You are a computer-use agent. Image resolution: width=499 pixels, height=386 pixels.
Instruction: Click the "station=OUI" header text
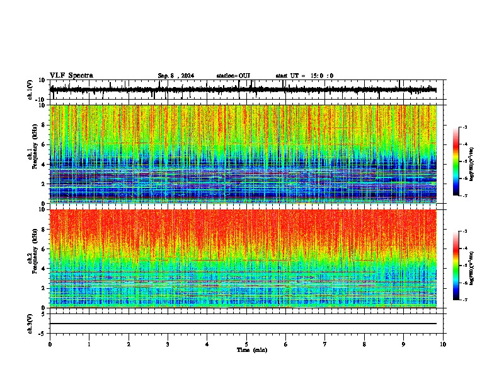[233, 76]
